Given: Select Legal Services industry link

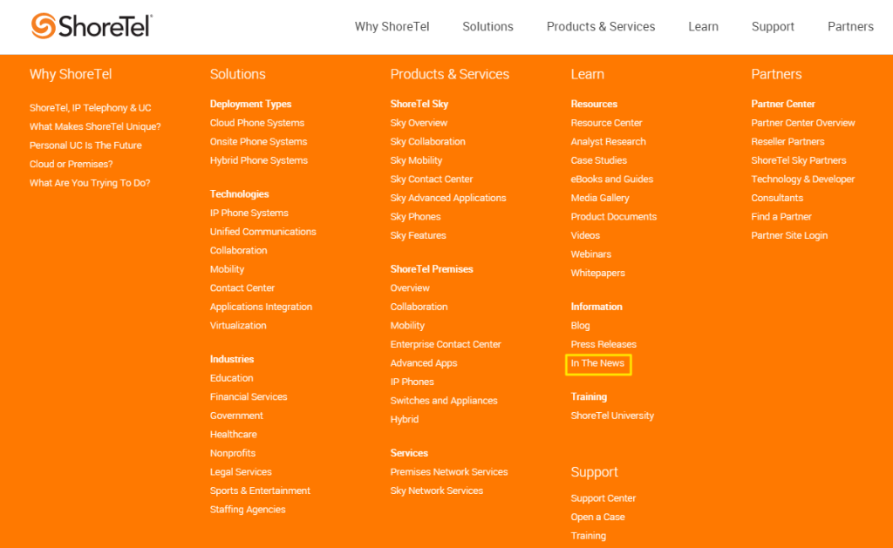Looking at the screenshot, I should 241,471.
